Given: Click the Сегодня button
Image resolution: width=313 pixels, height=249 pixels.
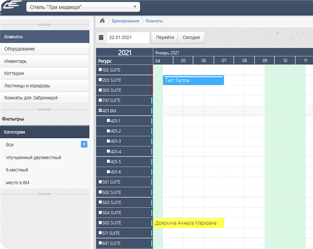Looking at the screenshot, I should [191, 37].
